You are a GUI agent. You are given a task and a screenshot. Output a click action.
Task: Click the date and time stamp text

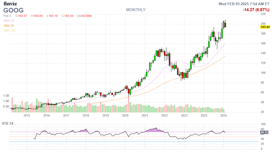(244, 4)
